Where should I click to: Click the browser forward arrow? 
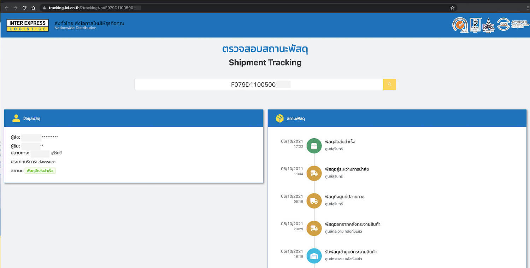tap(15, 8)
